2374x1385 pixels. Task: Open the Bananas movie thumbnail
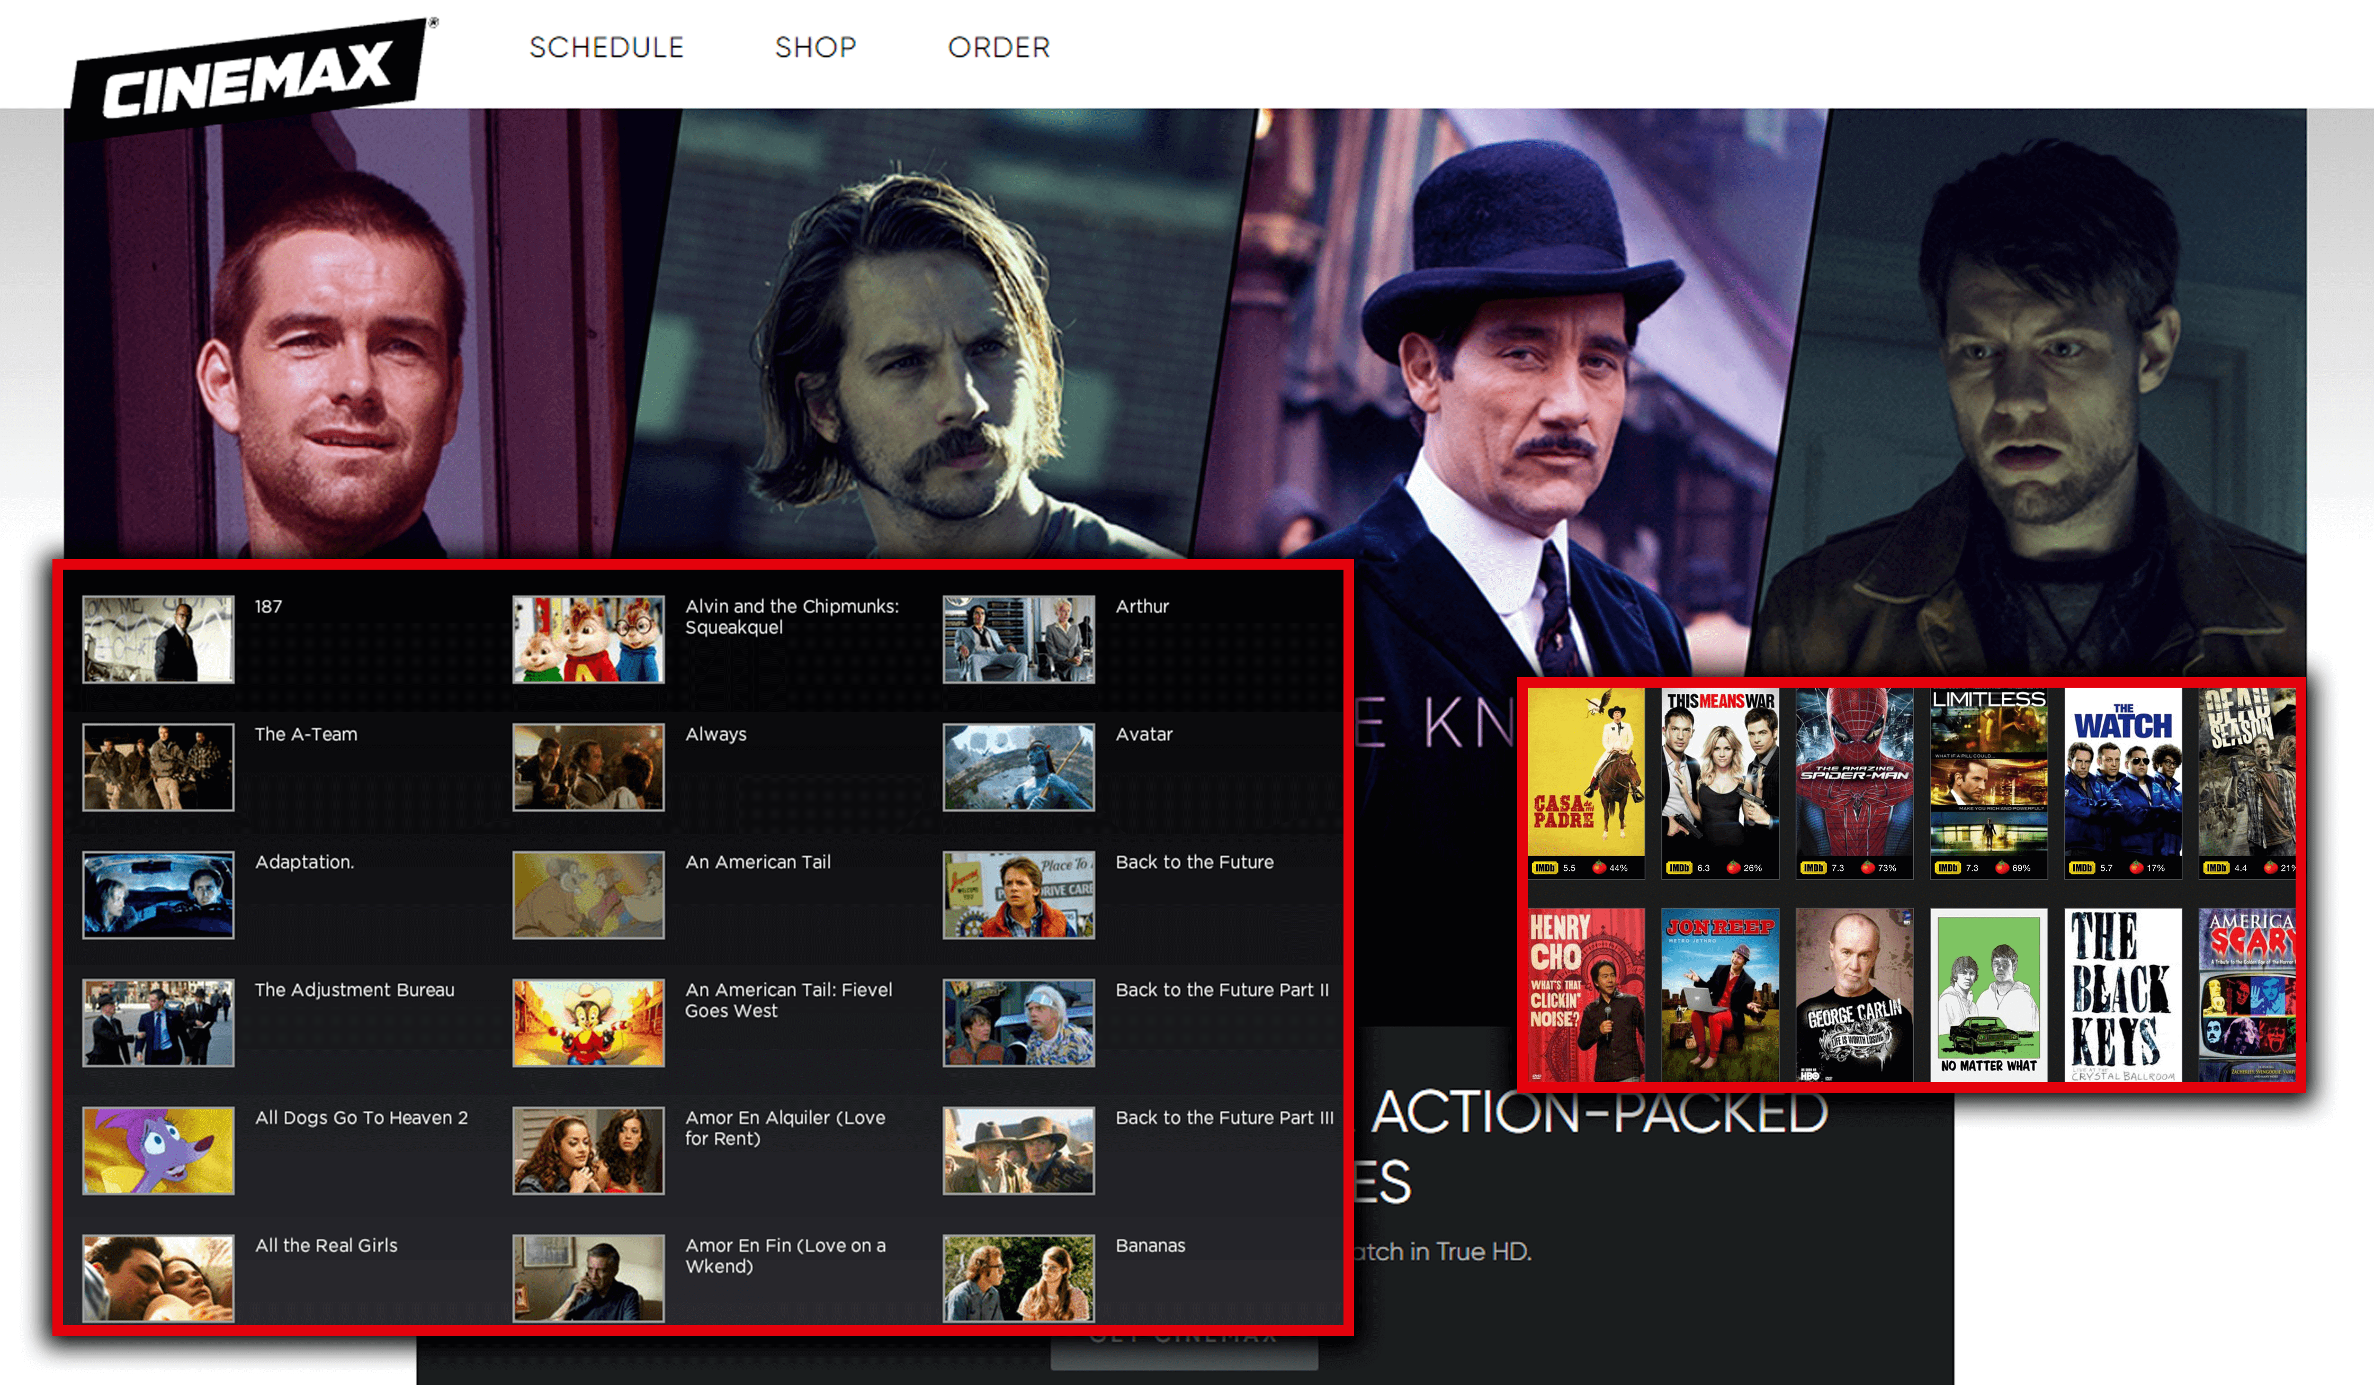1019,1279
